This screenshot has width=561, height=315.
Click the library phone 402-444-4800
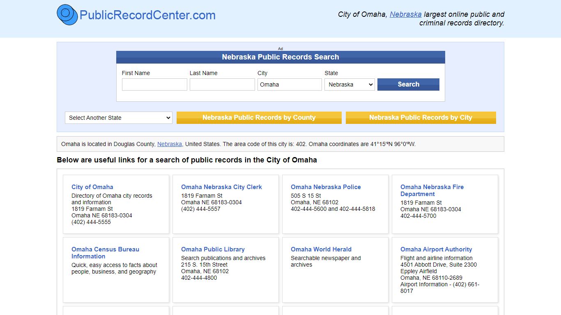199,278
